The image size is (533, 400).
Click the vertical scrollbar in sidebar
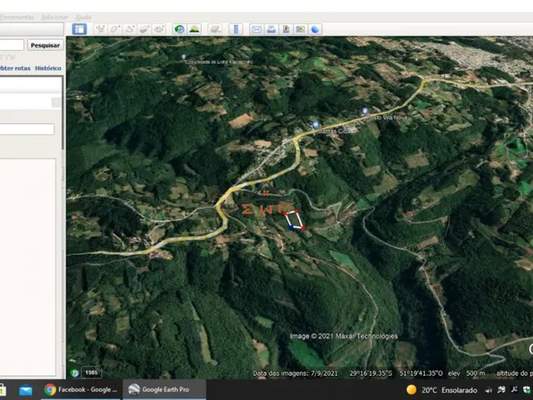tap(63, 112)
